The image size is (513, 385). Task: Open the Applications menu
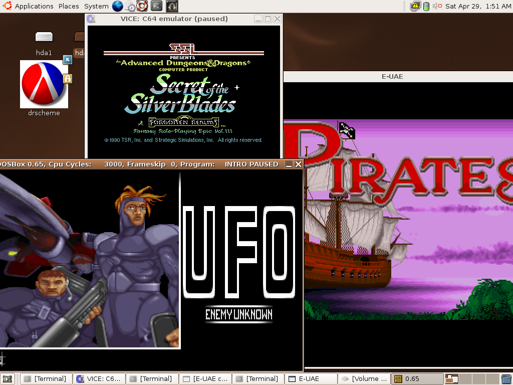click(x=34, y=6)
